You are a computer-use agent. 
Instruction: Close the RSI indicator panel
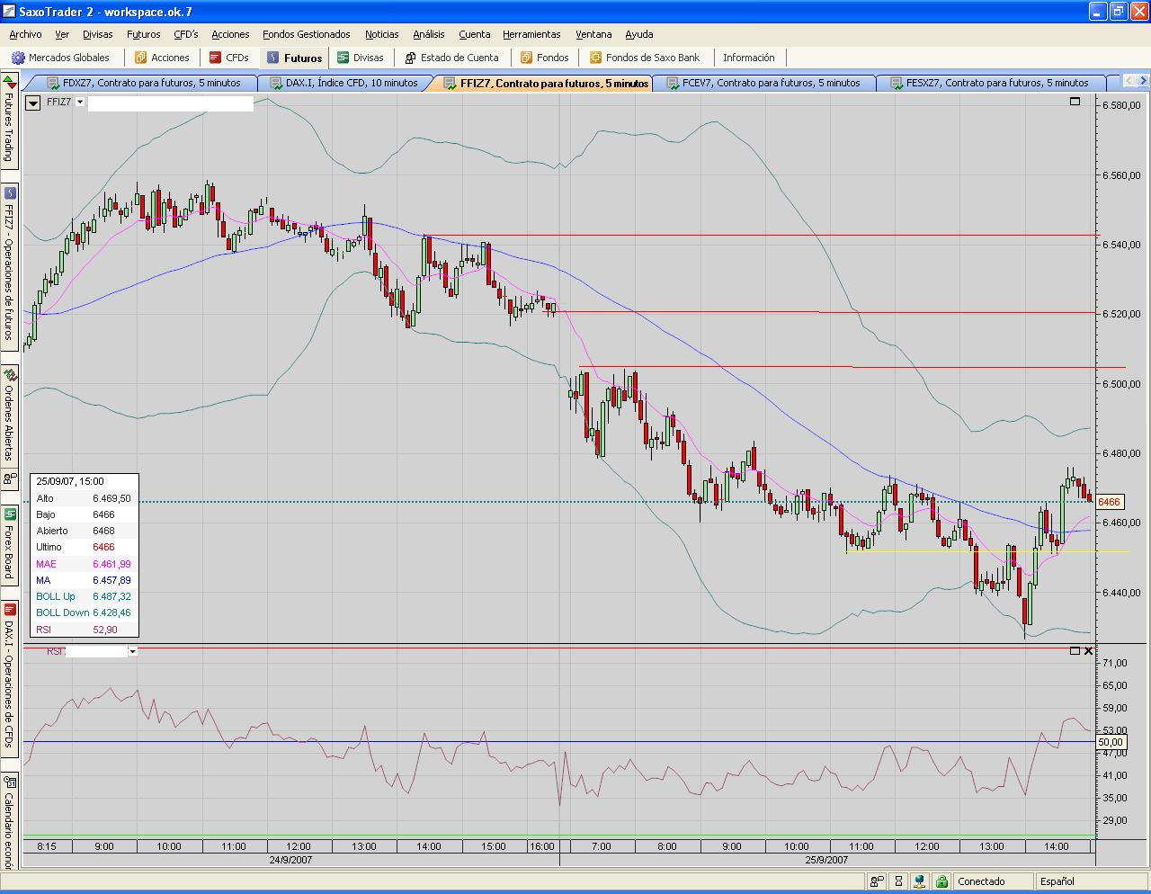pyautogui.click(x=1088, y=650)
